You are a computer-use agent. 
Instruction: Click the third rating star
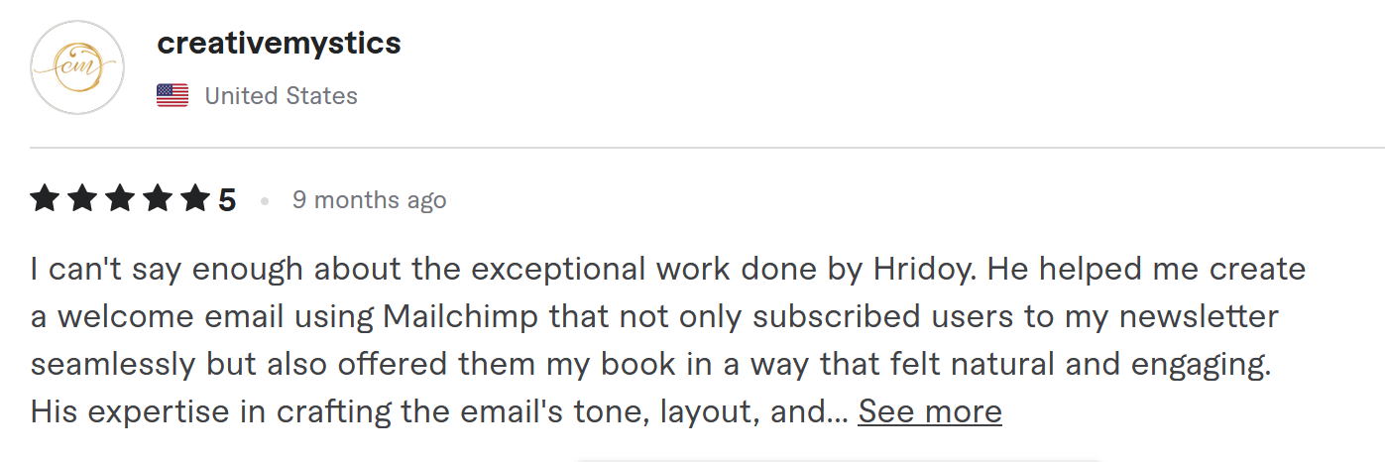[x=120, y=199]
